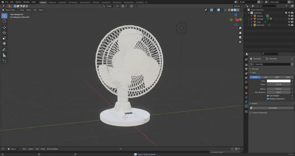Click the Use Nodes button
This screenshot has height=156, width=295.
click(271, 108)
